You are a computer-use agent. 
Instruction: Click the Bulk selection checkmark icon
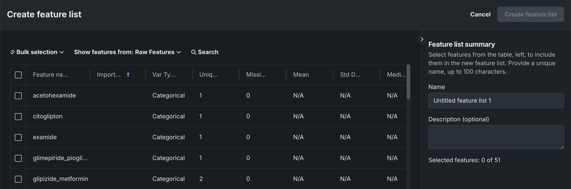[x=12, y=52]
